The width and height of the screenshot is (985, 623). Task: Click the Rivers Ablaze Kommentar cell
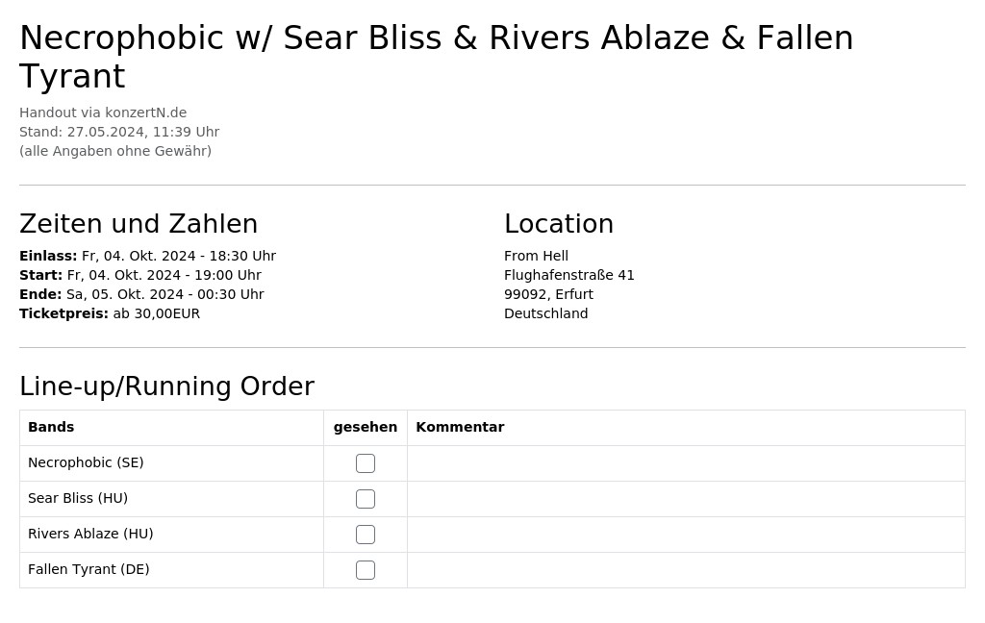coord(686,535)
